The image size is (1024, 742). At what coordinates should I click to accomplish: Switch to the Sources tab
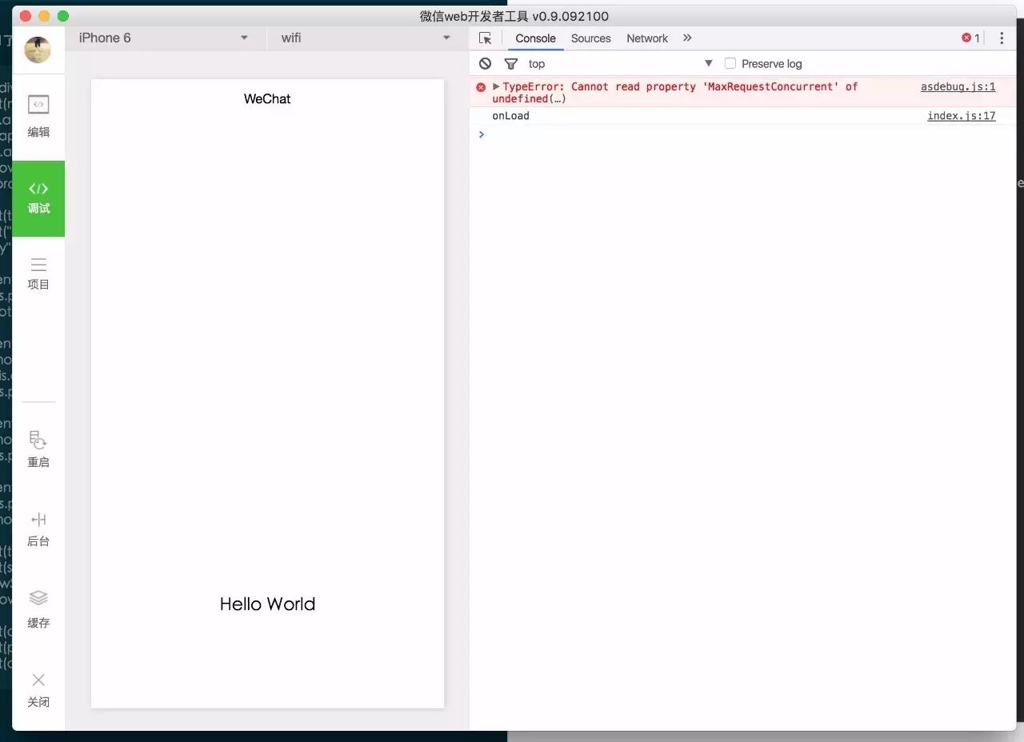click(x=590, y=38)
